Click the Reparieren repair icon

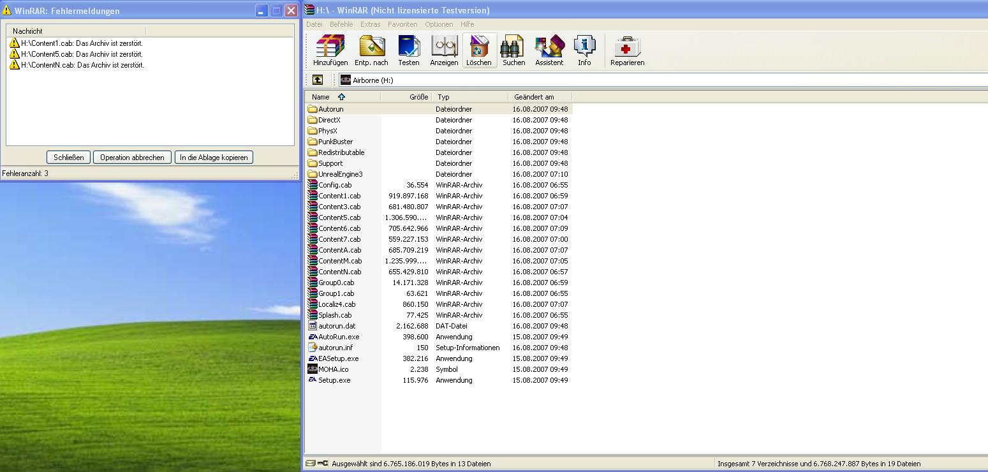coord(627,50)
